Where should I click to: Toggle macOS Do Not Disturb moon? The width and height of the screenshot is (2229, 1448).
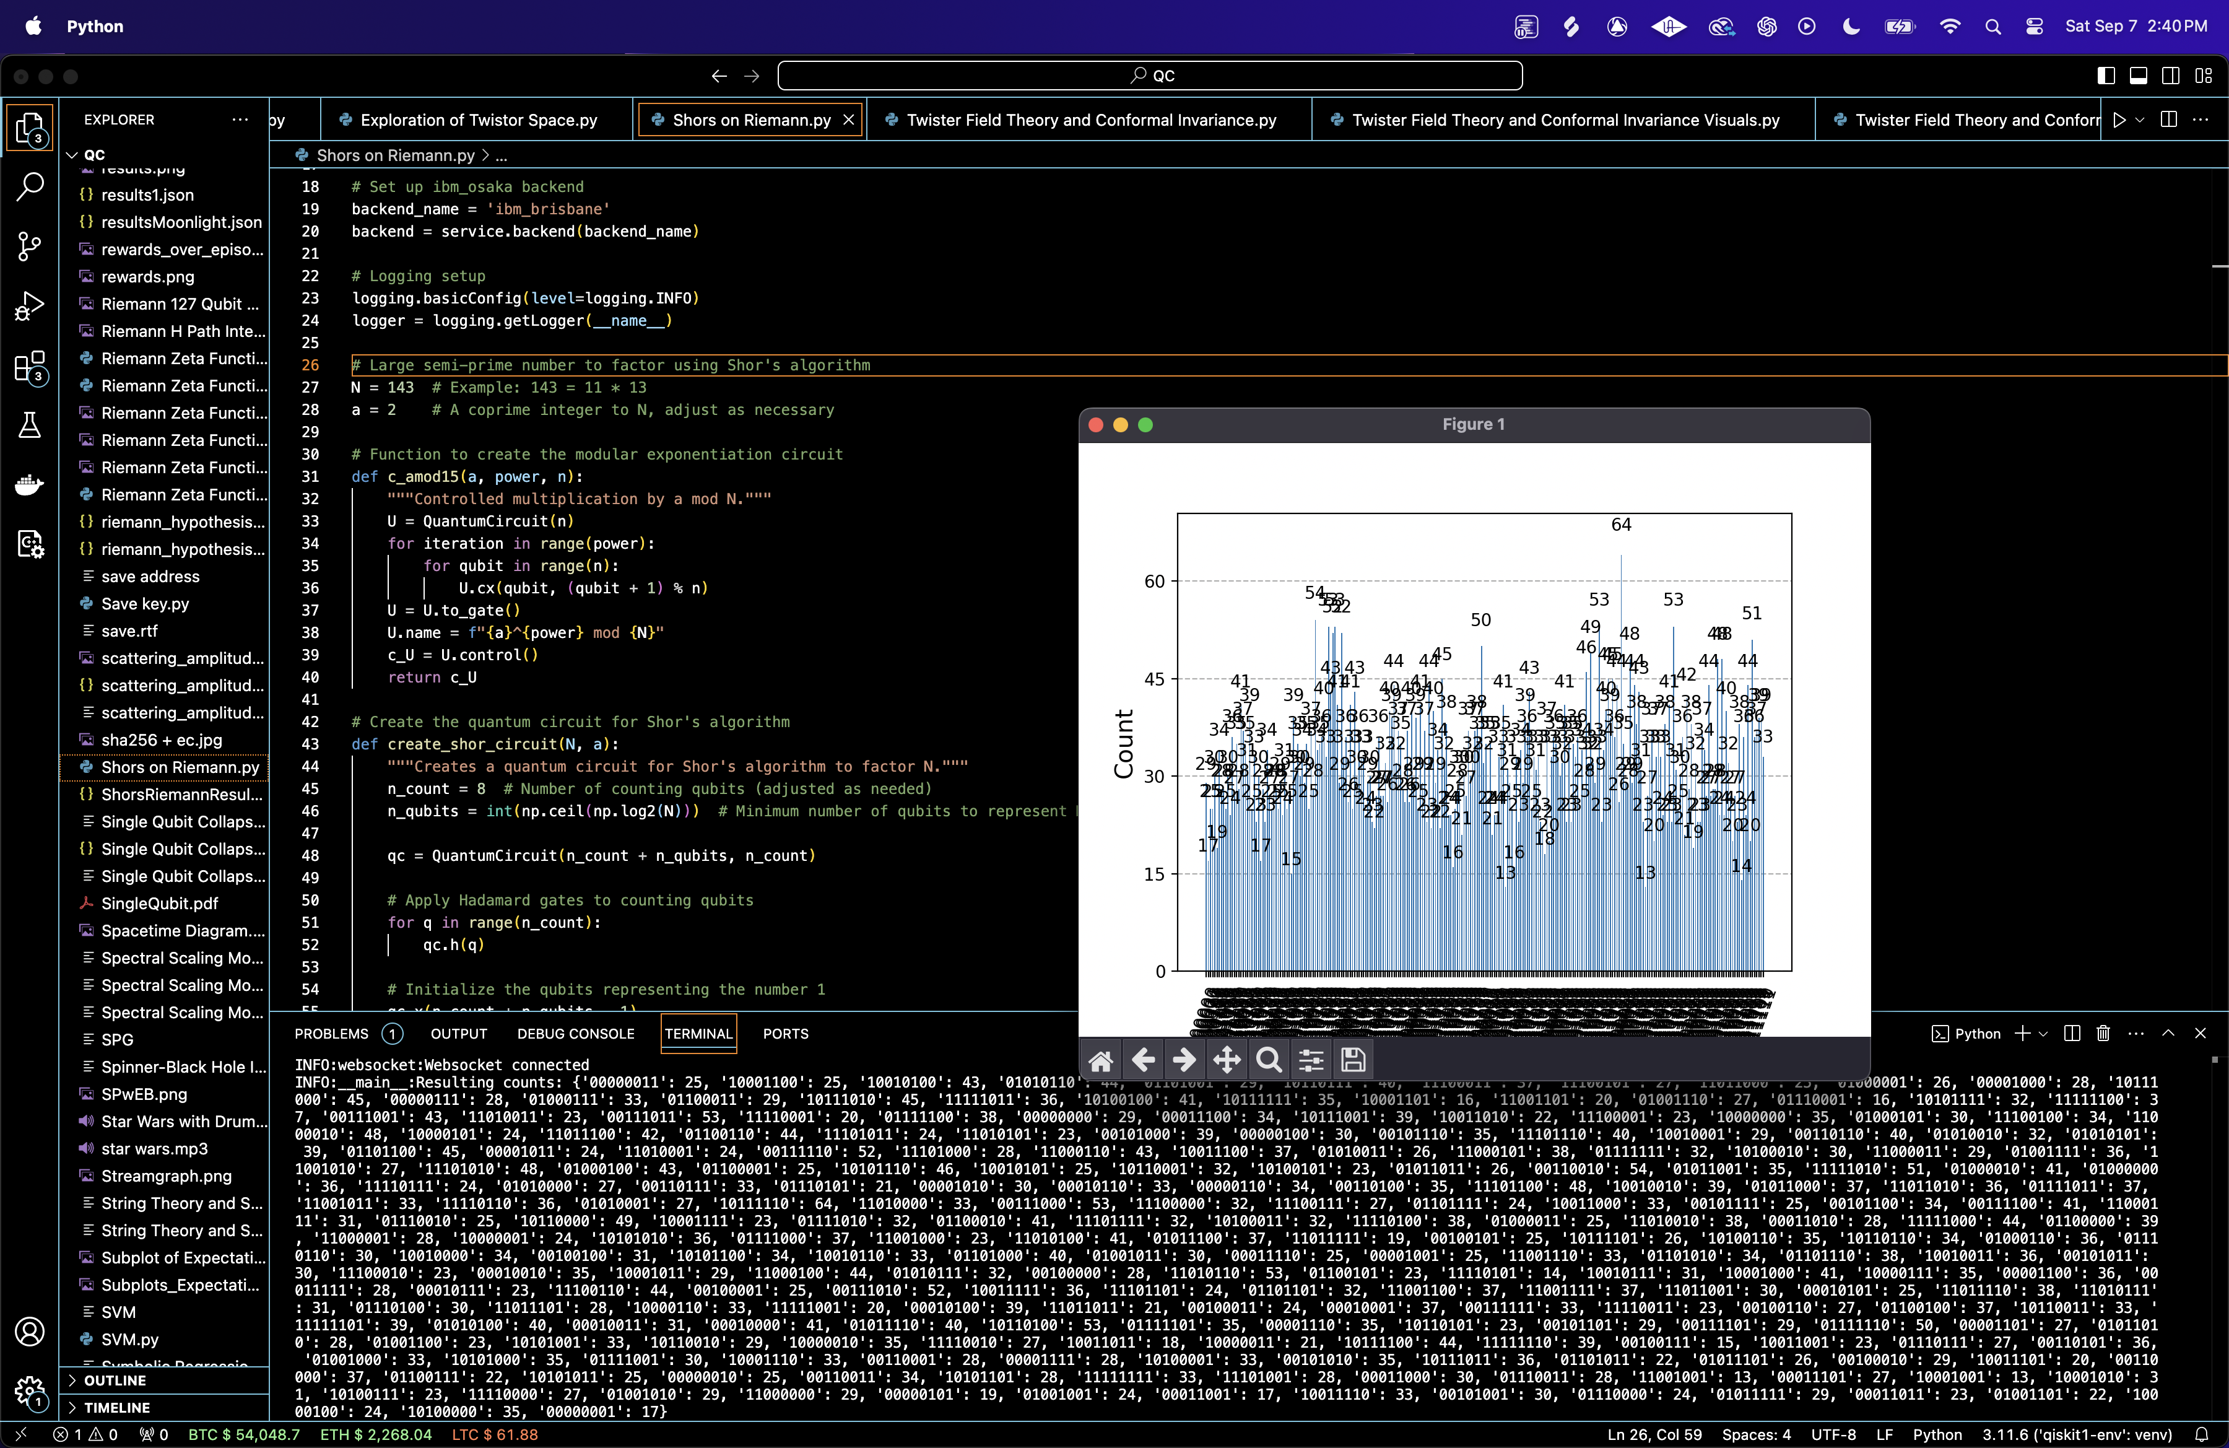[x=1851, y=26]
